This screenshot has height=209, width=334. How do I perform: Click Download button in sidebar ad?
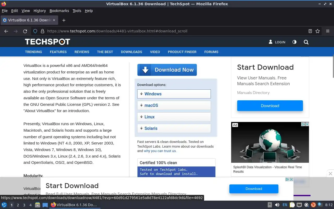(x=270, y=106)
